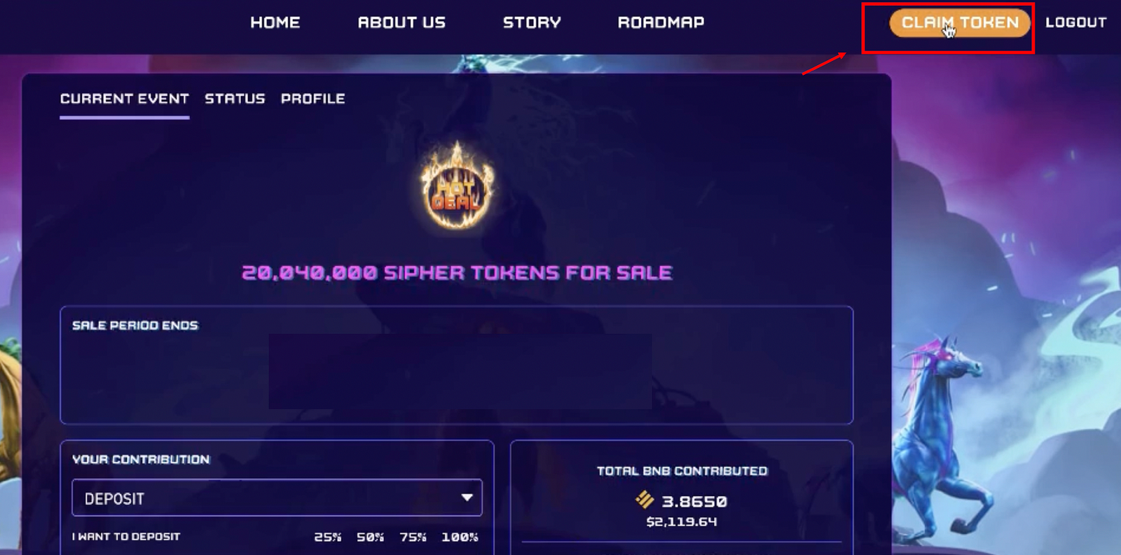Choose the 100% deposit amount

[x=460, y=537]
